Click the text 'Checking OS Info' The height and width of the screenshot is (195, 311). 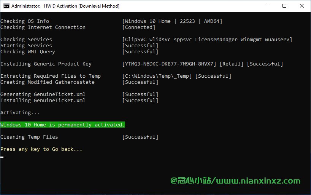(25, 21)
